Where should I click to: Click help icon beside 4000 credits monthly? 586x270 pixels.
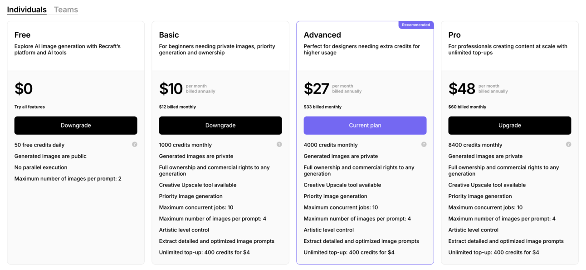pyautogui.click(x=424, y=144)
